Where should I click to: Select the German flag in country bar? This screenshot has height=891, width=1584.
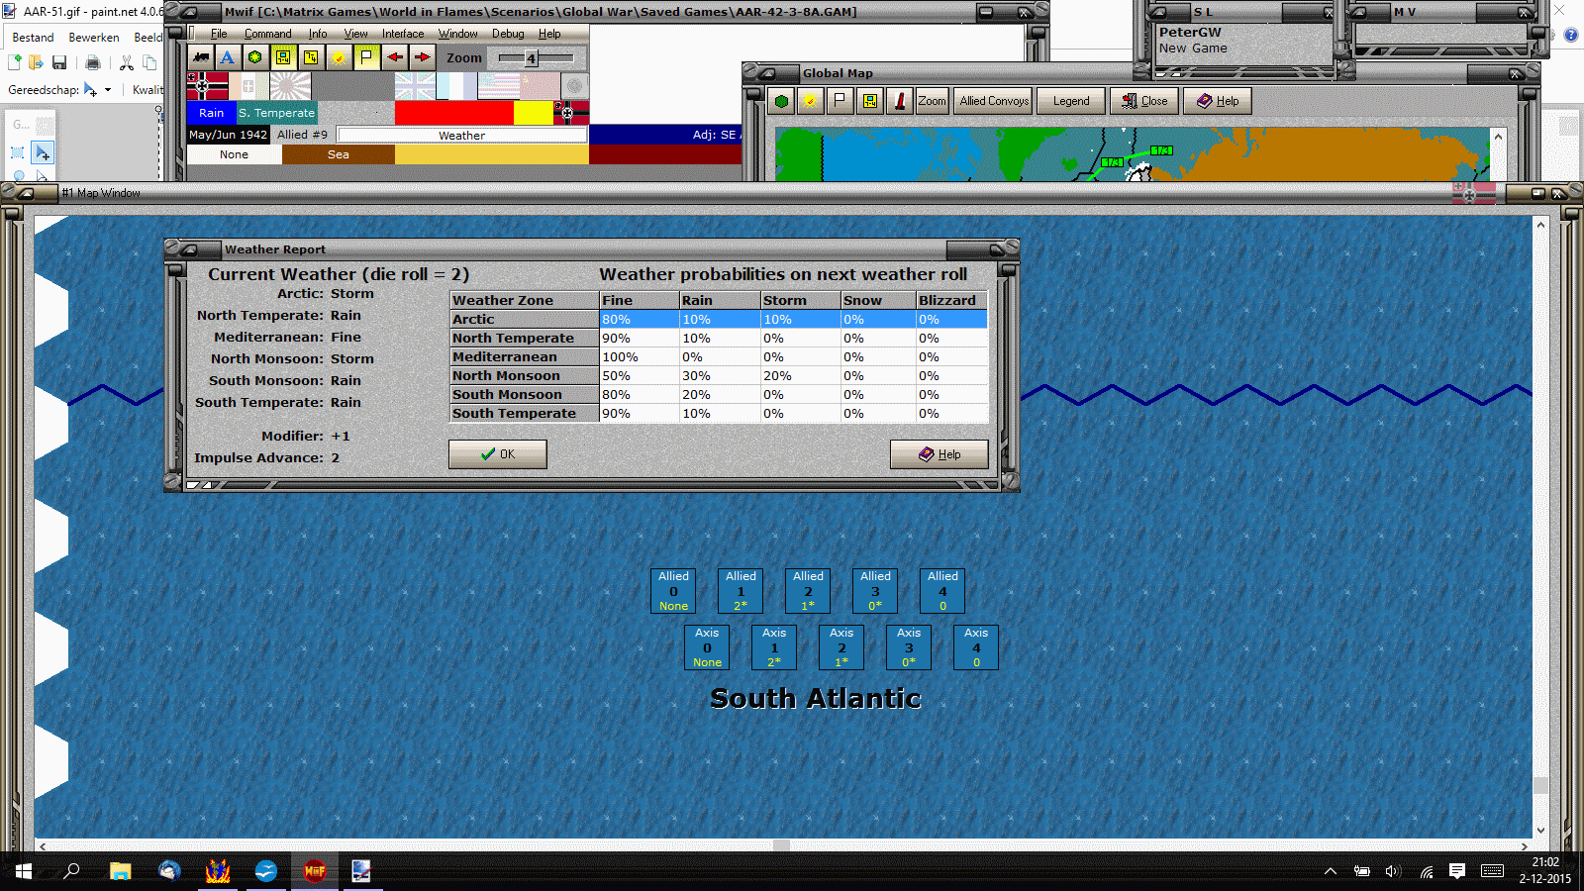pos(207,86)
